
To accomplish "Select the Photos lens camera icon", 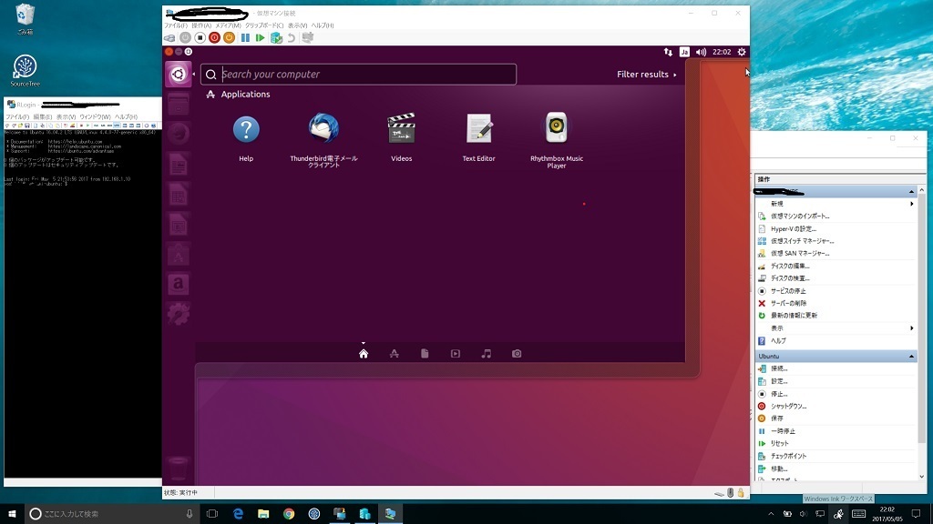I will point(517,354).
